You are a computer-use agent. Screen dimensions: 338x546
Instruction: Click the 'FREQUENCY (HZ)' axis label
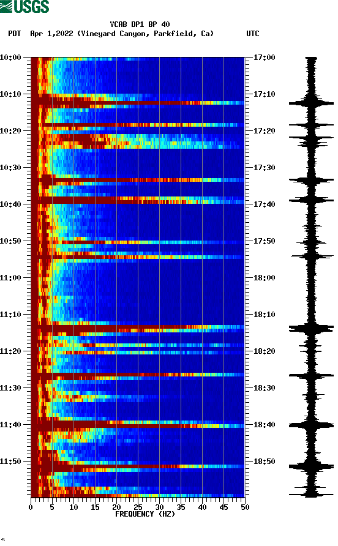(145, 514)
